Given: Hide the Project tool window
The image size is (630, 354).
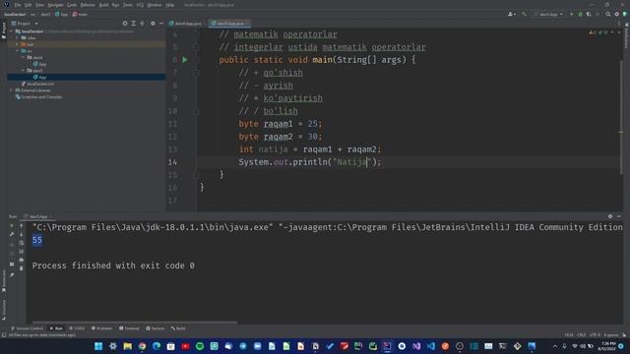Looking at the screenshot, I should (161, 24).
